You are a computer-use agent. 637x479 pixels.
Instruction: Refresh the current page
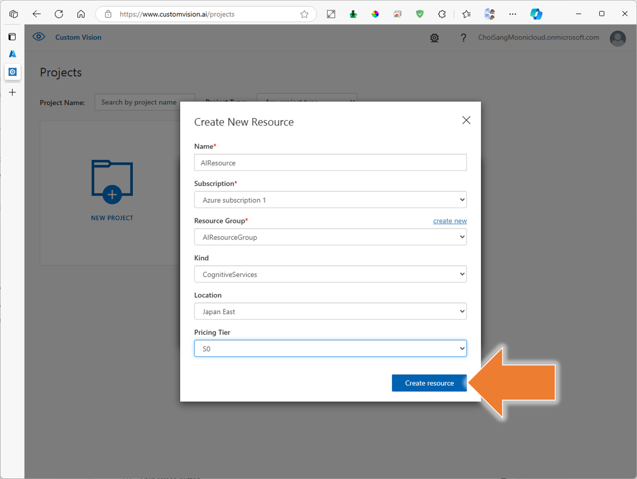(59, 14)
